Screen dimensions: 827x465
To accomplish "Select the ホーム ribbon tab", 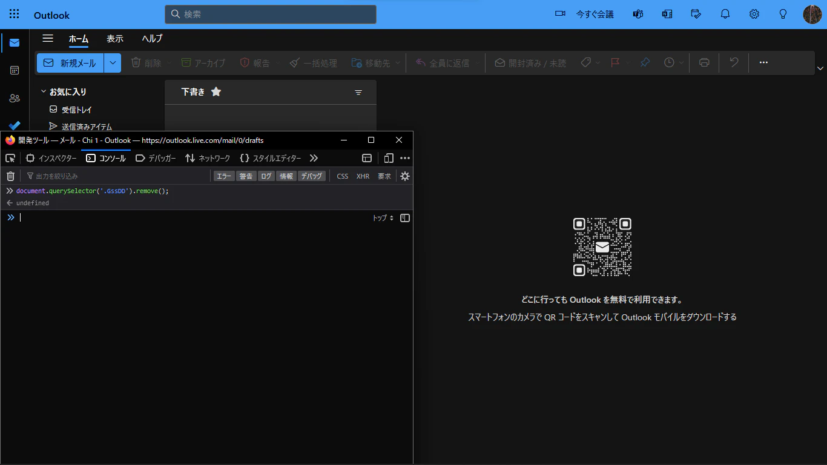I will click(x=79, y=39).
